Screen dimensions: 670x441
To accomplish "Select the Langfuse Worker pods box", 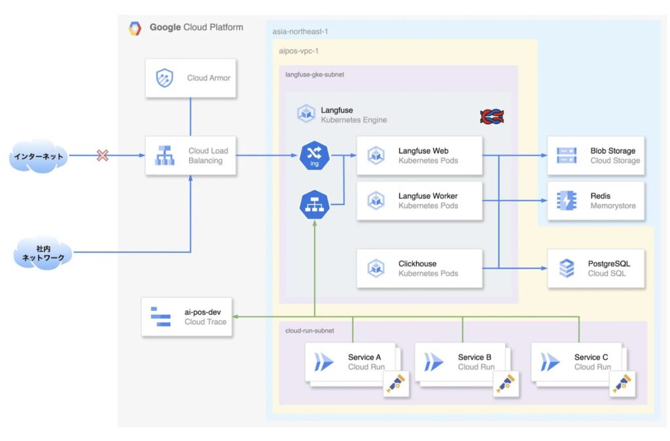I will [419, 201].
